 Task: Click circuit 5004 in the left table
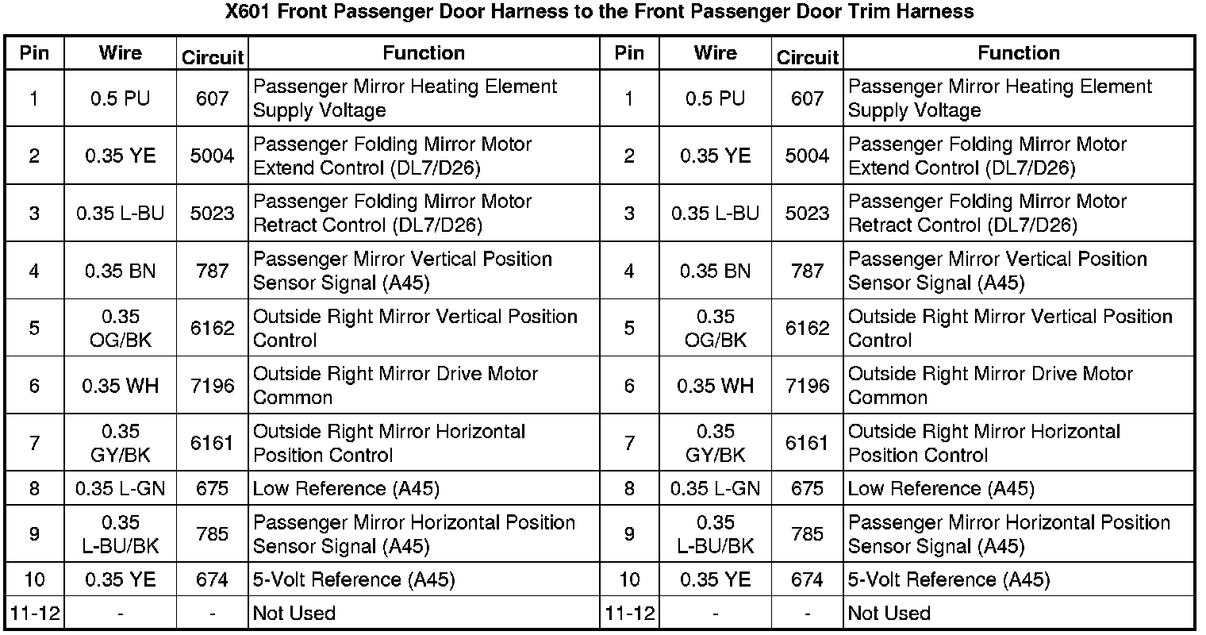click(x=212, y=156)
